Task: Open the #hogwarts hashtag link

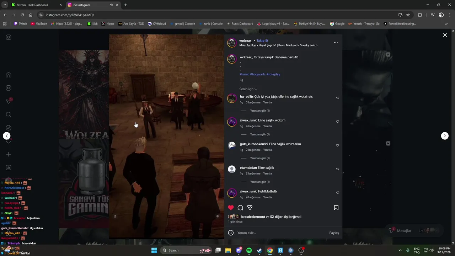Action: click(x=257, y=74)
